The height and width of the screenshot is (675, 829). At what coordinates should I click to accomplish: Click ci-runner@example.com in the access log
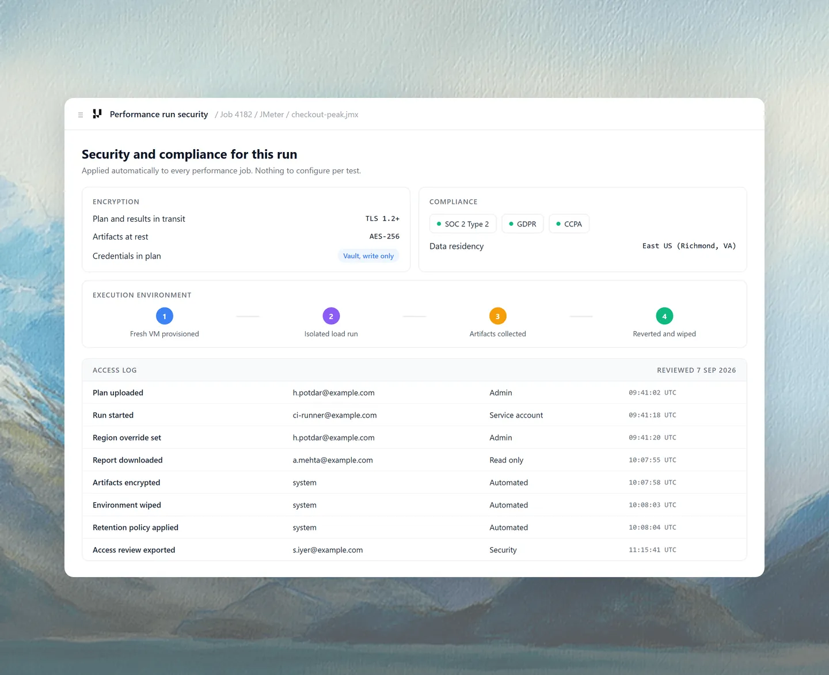pyautogui.click(x=334, y=415)
